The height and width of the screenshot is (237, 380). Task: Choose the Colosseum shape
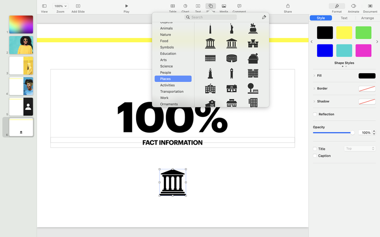[x=232, y=59]
